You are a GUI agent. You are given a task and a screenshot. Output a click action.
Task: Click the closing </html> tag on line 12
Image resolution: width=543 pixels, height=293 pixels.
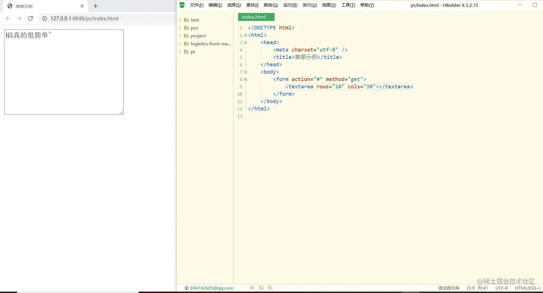[259, 109]
